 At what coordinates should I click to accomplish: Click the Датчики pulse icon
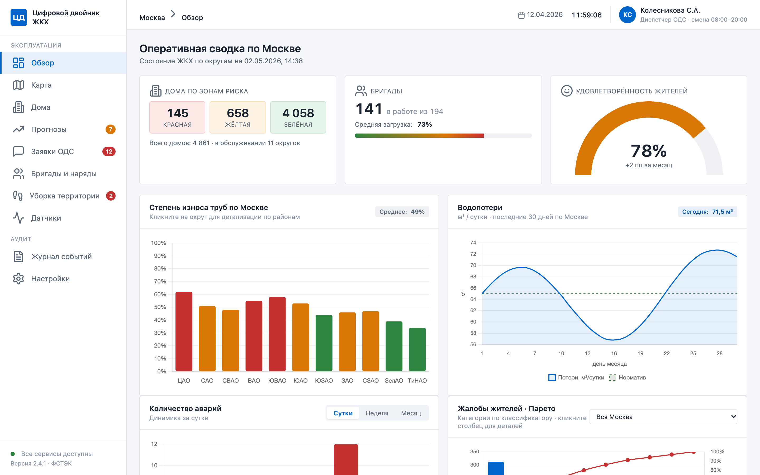(x=18, y=218)
